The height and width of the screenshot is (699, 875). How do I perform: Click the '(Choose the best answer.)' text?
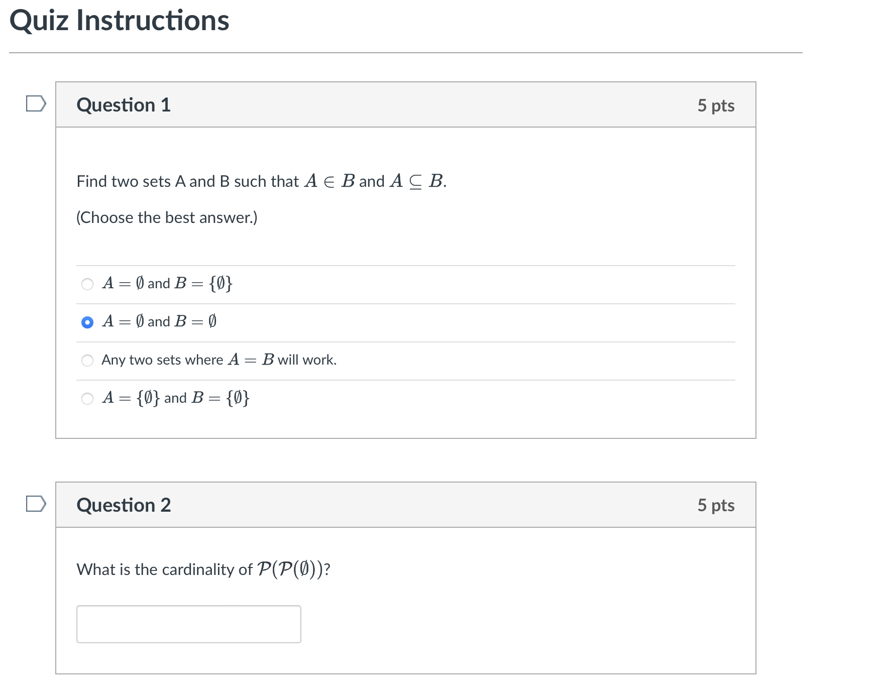coord(167,217)
